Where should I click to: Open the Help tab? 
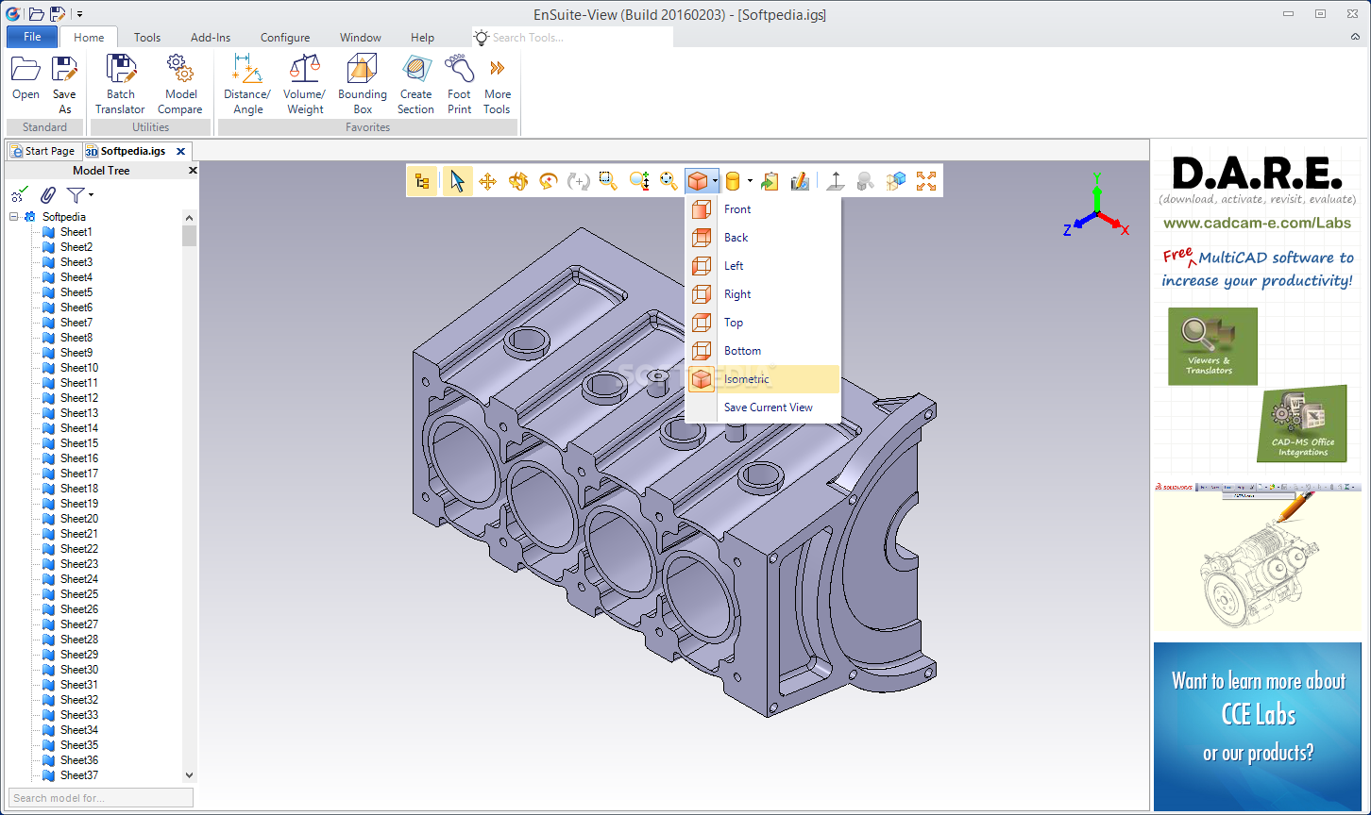(422, 38)
